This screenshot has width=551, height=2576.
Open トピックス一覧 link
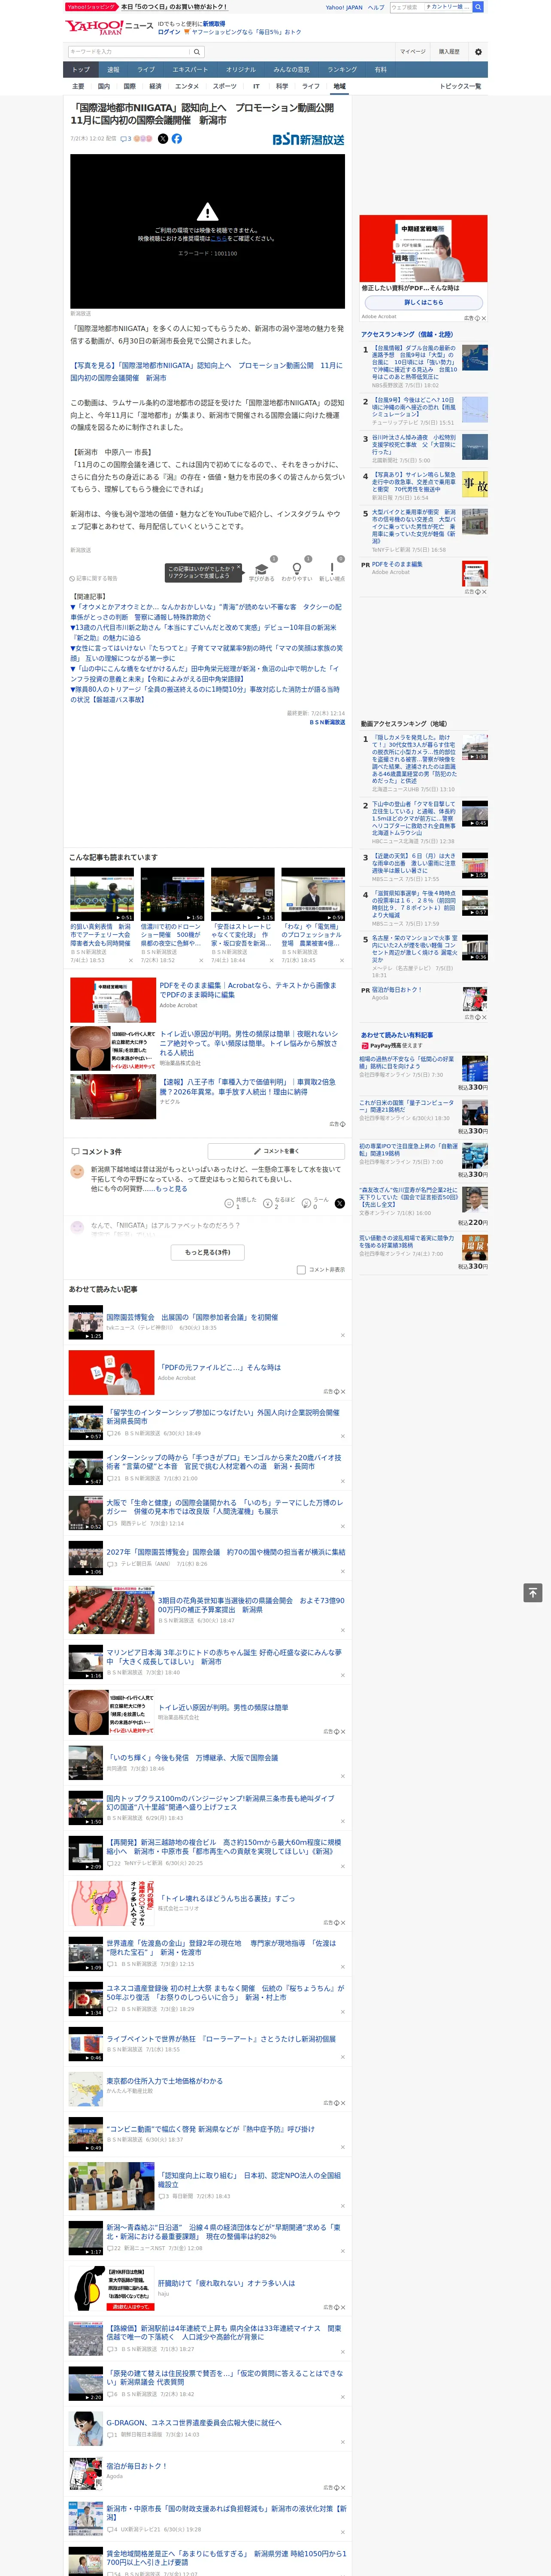coord(460,86)
